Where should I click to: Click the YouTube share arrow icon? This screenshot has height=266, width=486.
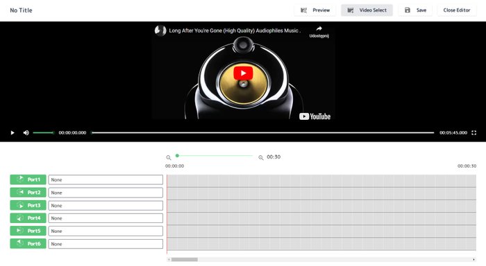319,29
